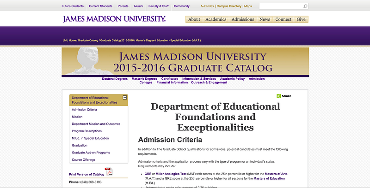The height and width of the screenshot is (188, 370).
Task: Go to Graduate Catalog 2015-2016 breadcrumb
Action: (x=117, y=41)
